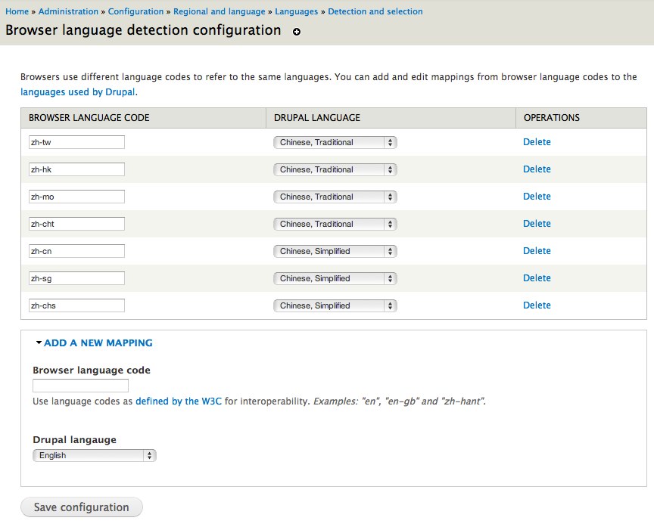Open Drupal language dropdown for zh-cn

point(335,251)
